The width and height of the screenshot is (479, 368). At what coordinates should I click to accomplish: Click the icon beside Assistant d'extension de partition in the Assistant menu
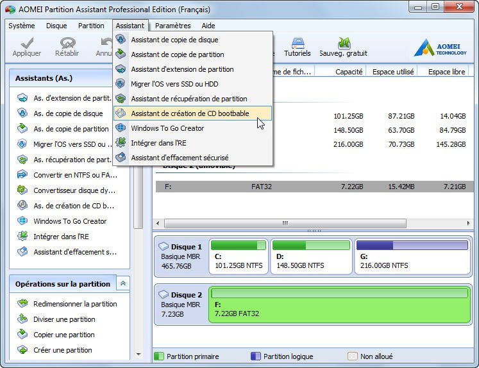[121, 69]
